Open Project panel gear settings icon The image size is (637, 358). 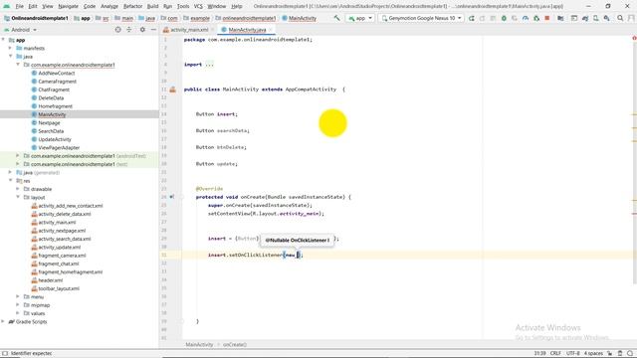click(142, 30)
